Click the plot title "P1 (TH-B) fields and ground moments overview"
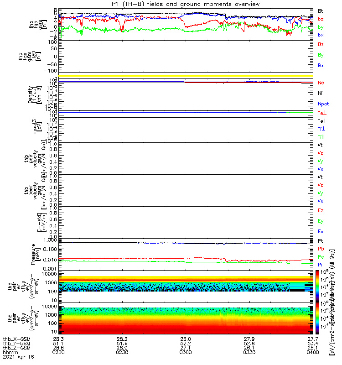The image size is (342, 365). pyautogui.click(x=186, y=4)
